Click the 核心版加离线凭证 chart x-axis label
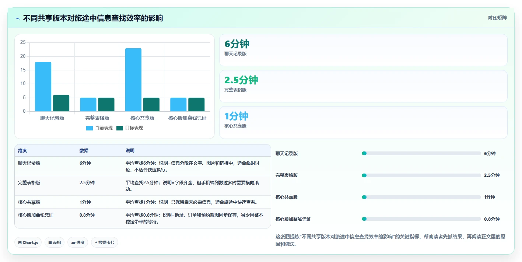 pos(188,118)
